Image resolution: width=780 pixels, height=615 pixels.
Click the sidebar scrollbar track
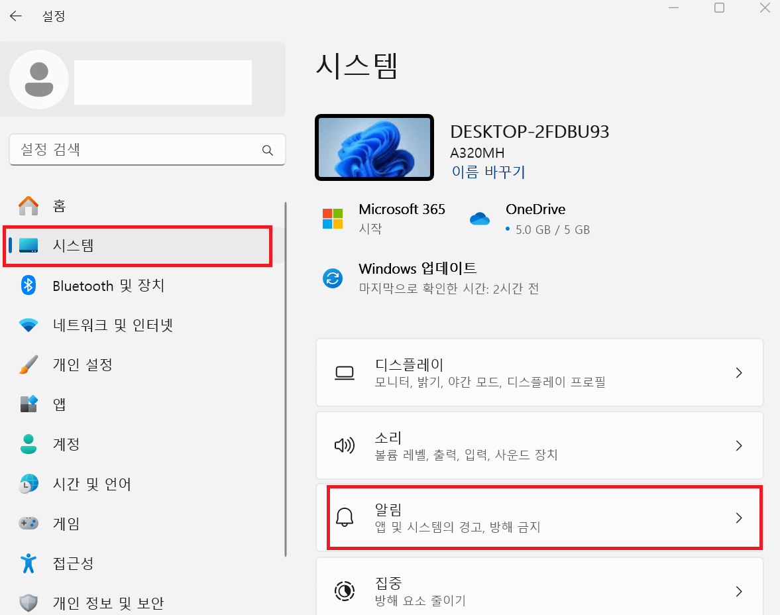286,398
